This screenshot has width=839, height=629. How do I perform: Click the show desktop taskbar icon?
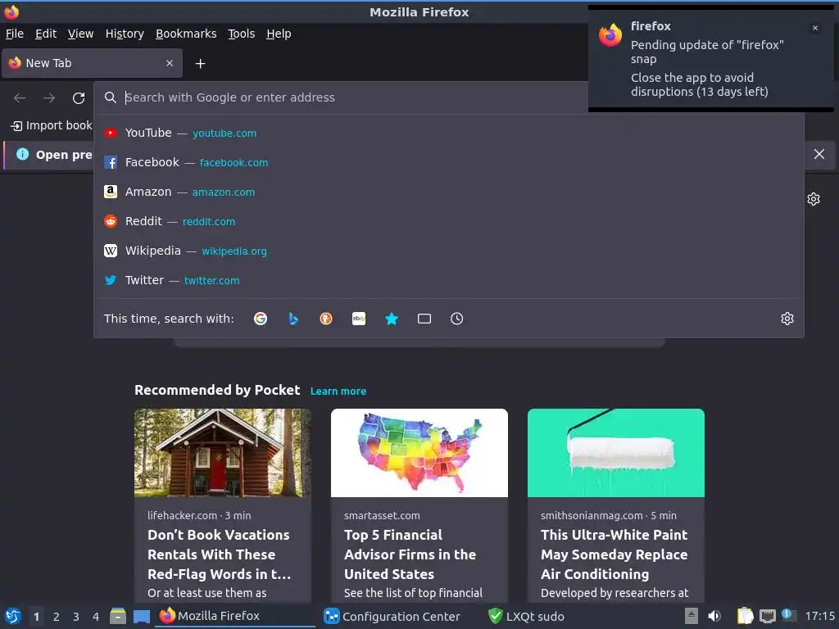pos(141,617)
